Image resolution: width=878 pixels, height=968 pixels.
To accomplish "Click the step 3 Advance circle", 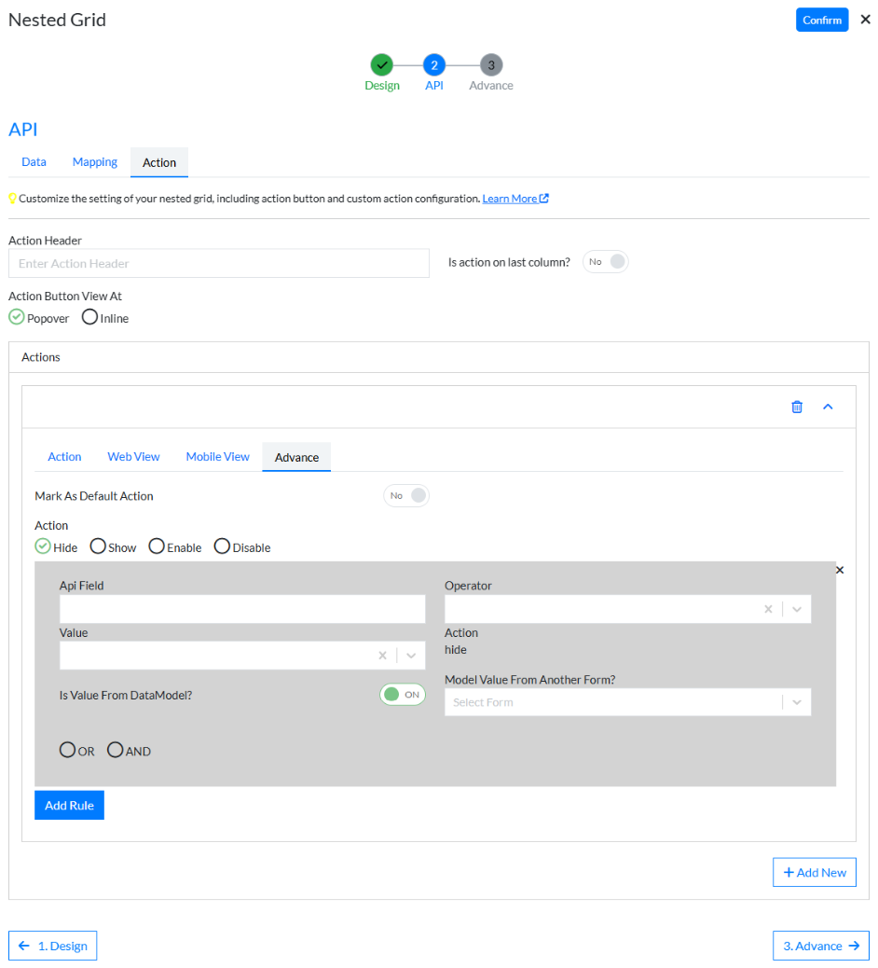I will click(x=491, y=65).
